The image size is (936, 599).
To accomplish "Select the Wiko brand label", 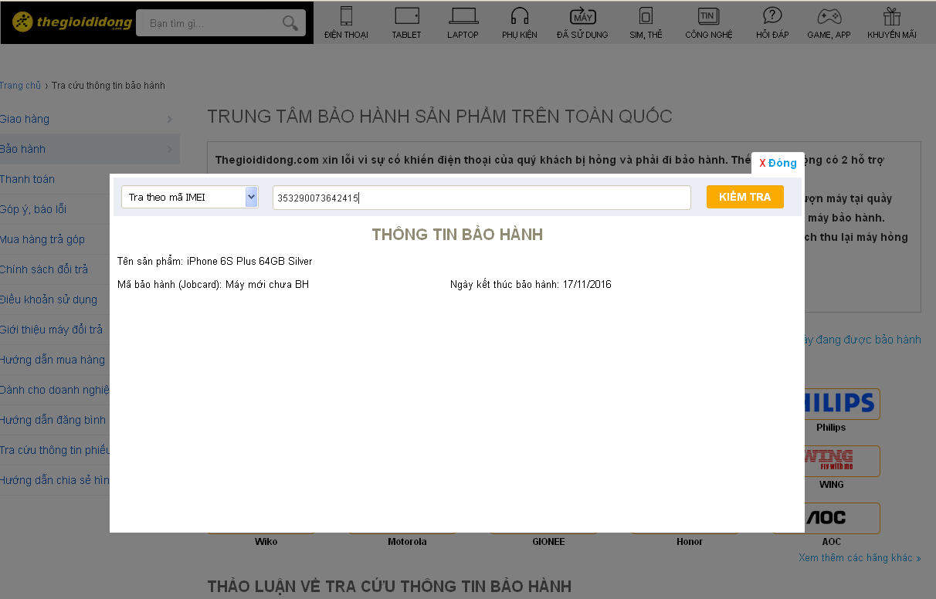I will pyautogui.click(x=266, y=542).
